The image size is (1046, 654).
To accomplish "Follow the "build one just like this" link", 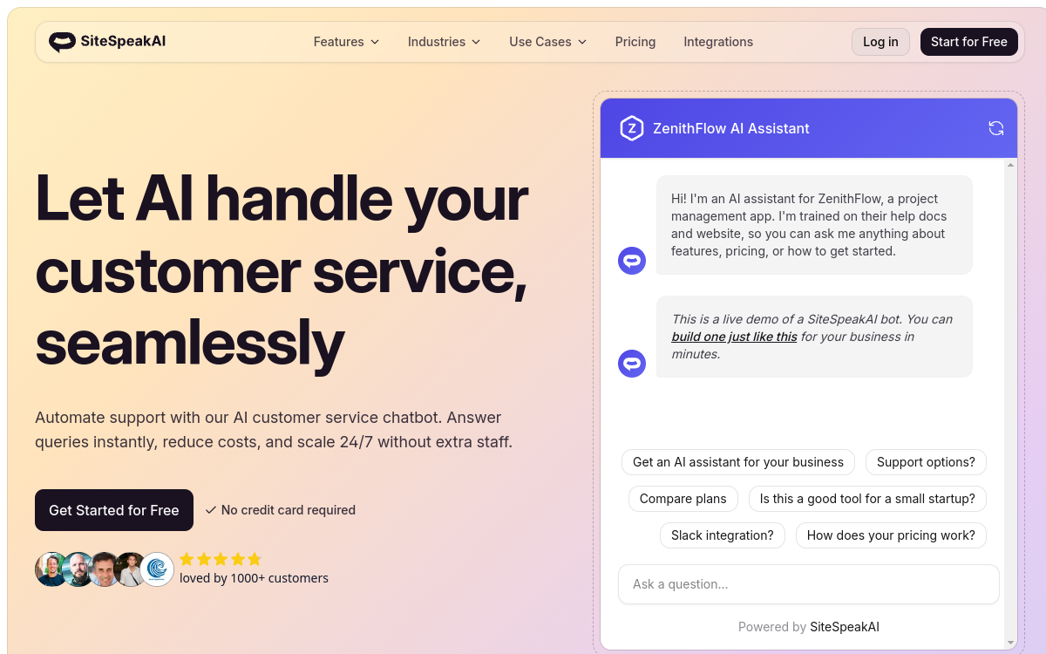I will pos(733,336).
